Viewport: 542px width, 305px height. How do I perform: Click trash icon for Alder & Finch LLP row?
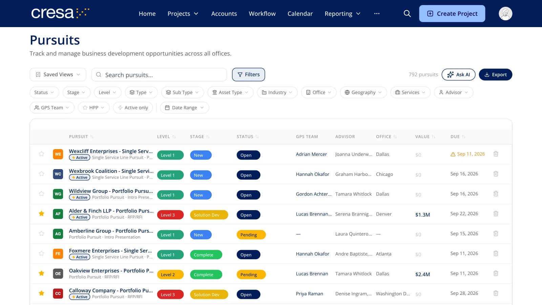(x=496, y=213)
